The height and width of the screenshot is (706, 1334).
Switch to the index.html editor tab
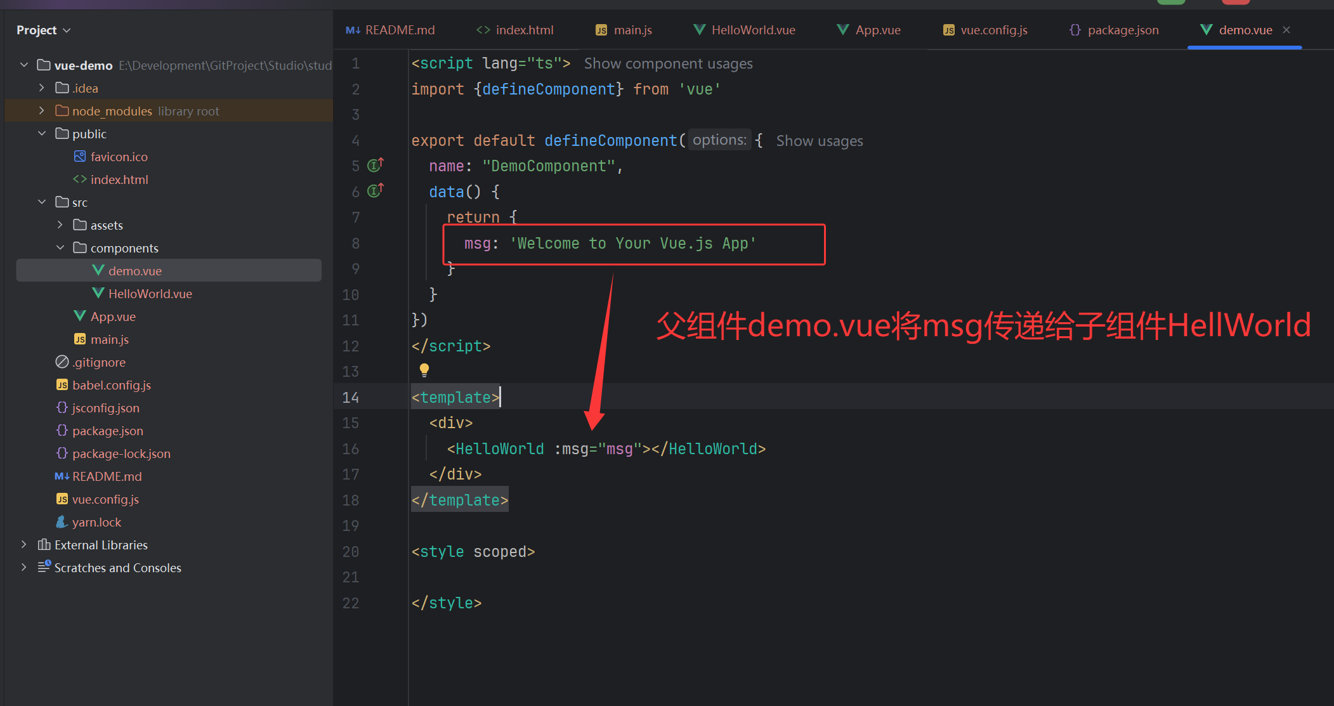pos(514,30)
